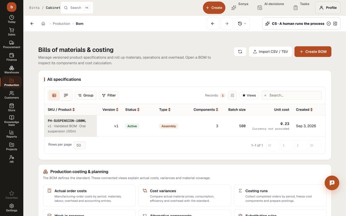
Task: Open the PH-SUSPENSION-100ML row
Action: click(x=185, y=126)
